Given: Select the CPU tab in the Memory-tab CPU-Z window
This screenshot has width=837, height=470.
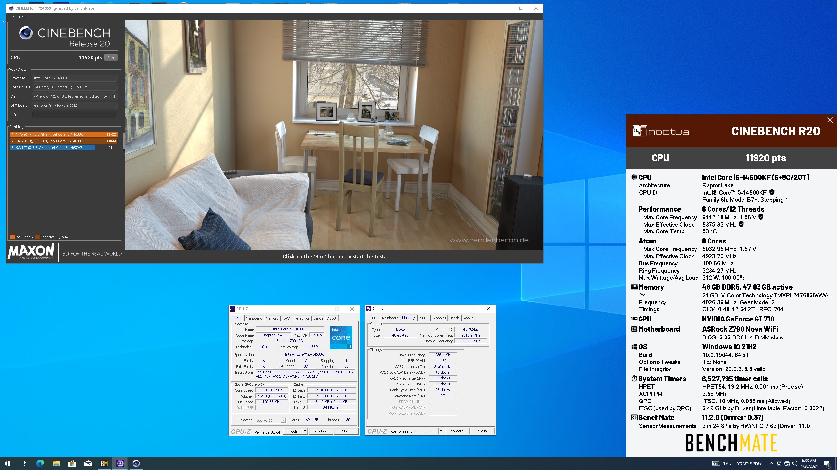Looking at the screenshot, I should click(373, 318).
